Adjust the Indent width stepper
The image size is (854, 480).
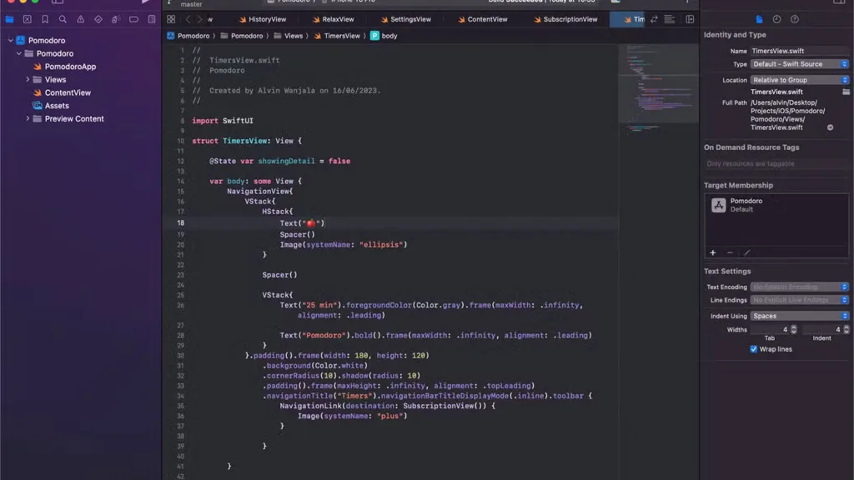[x=846, y=329]
